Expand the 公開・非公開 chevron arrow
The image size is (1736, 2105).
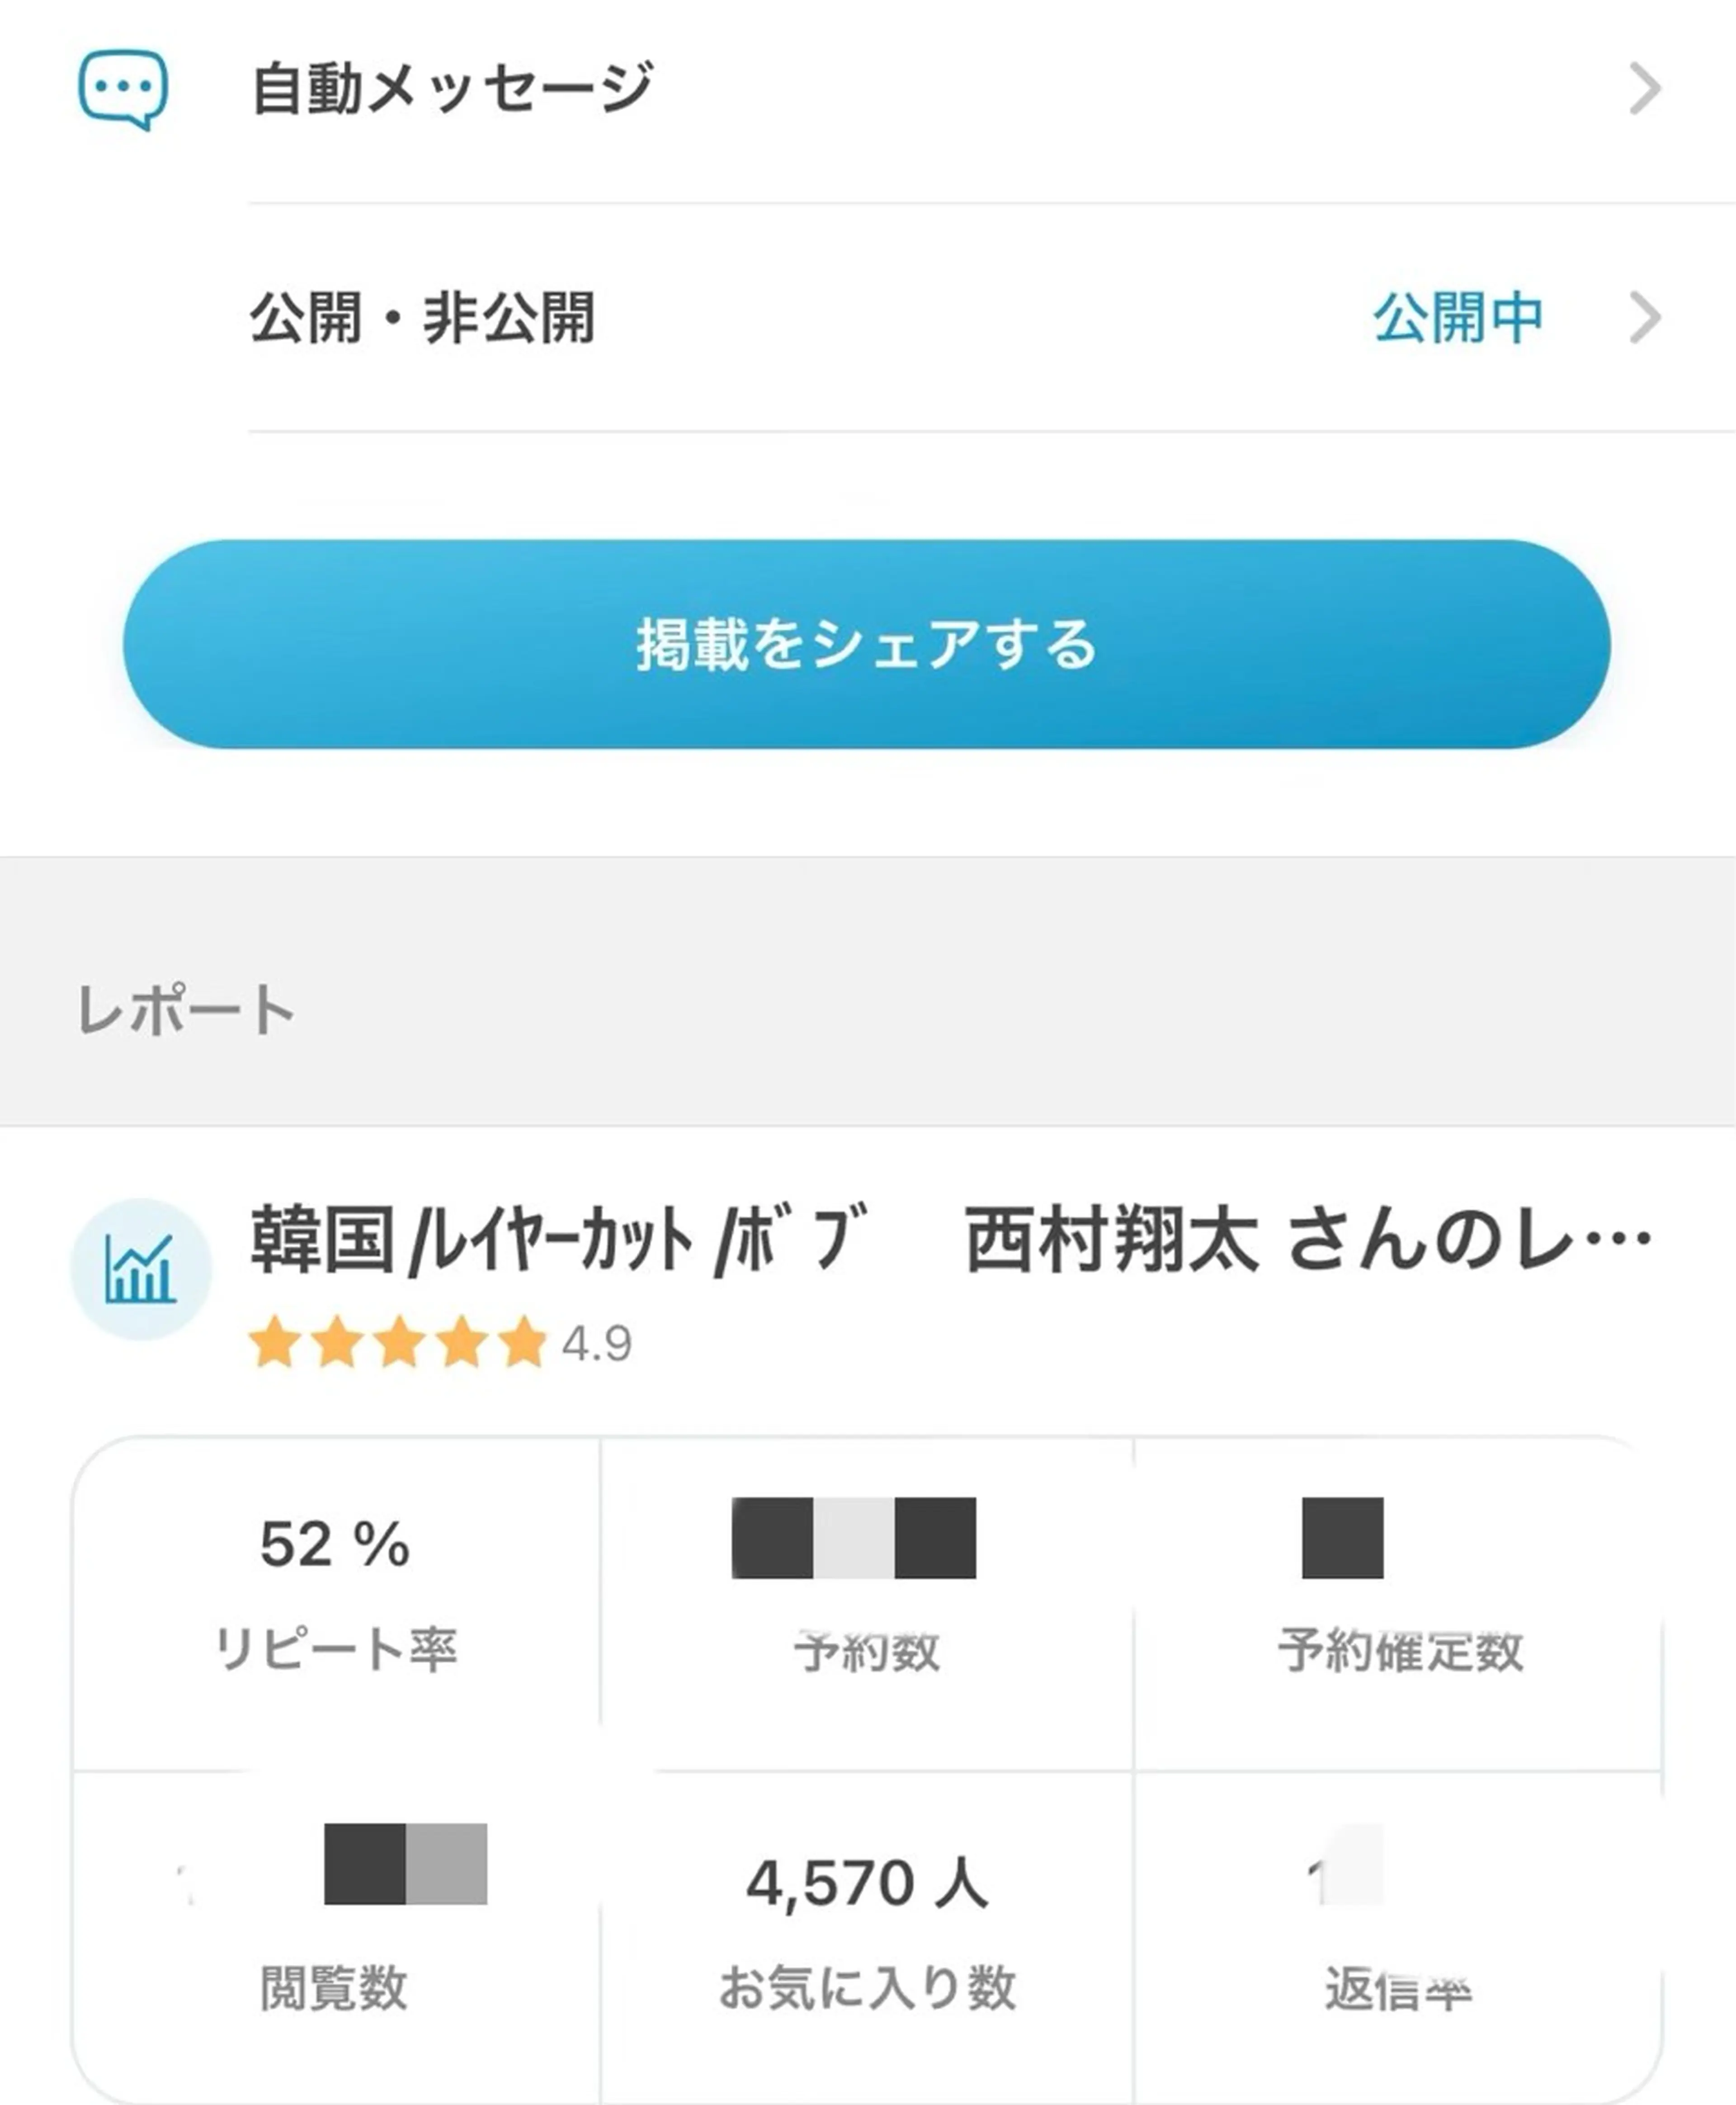[x=1644, y=318]
